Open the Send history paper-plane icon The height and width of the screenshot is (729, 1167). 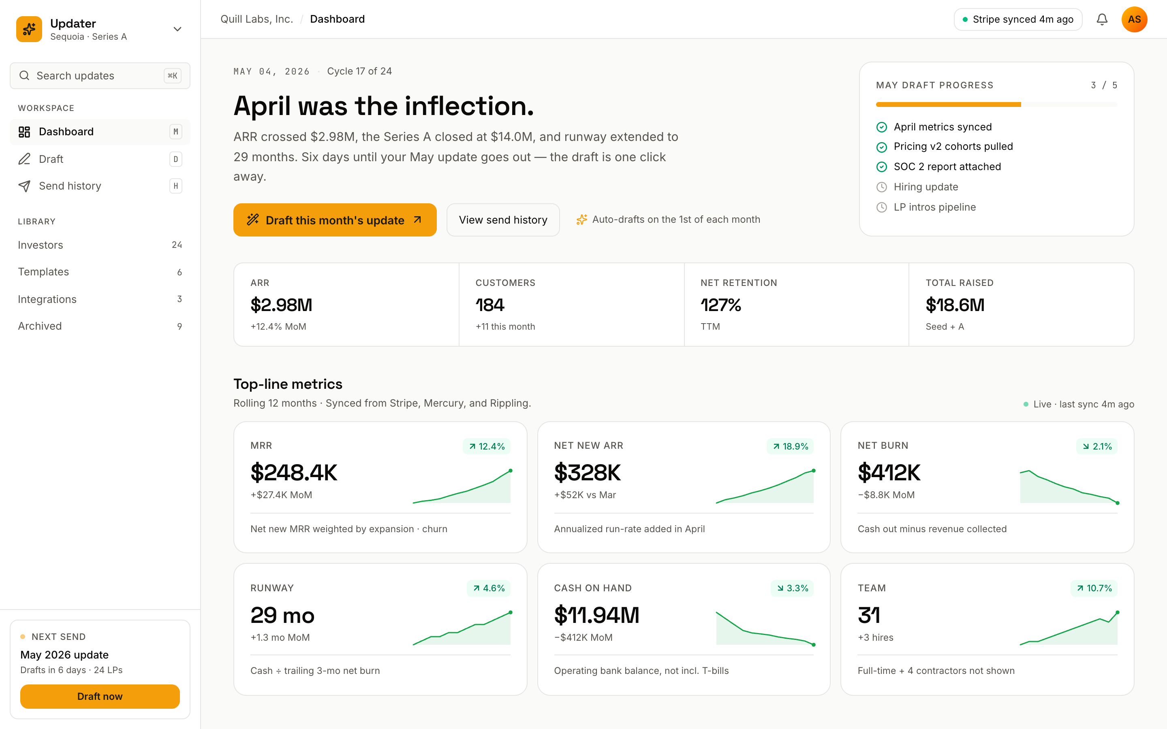tap(24, 186)
